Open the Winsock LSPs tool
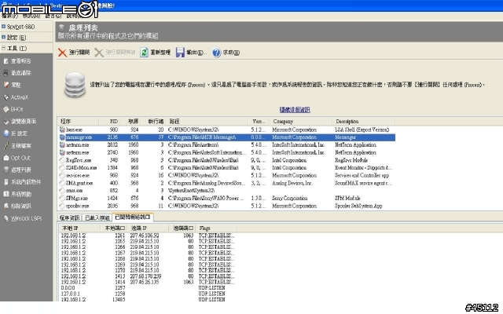Image resolution: width=503 pixels, height=314 pixels. 23,218
